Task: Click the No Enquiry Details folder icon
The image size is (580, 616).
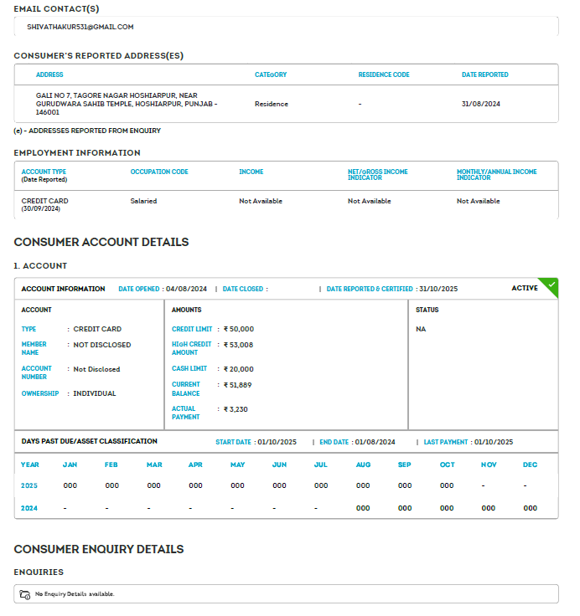Action: (25, 594)
